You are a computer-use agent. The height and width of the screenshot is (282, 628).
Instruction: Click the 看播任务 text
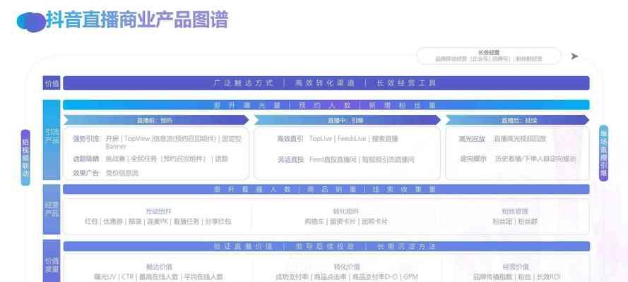click(x=186, y=221)
